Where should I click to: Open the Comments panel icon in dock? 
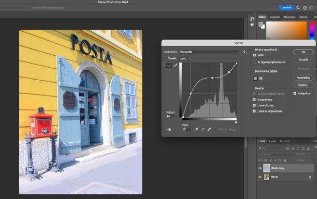pos(252,24)
